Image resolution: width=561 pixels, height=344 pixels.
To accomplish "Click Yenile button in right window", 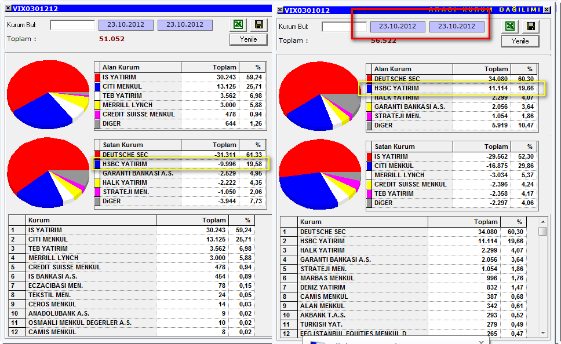I will [x=520, y=41].
